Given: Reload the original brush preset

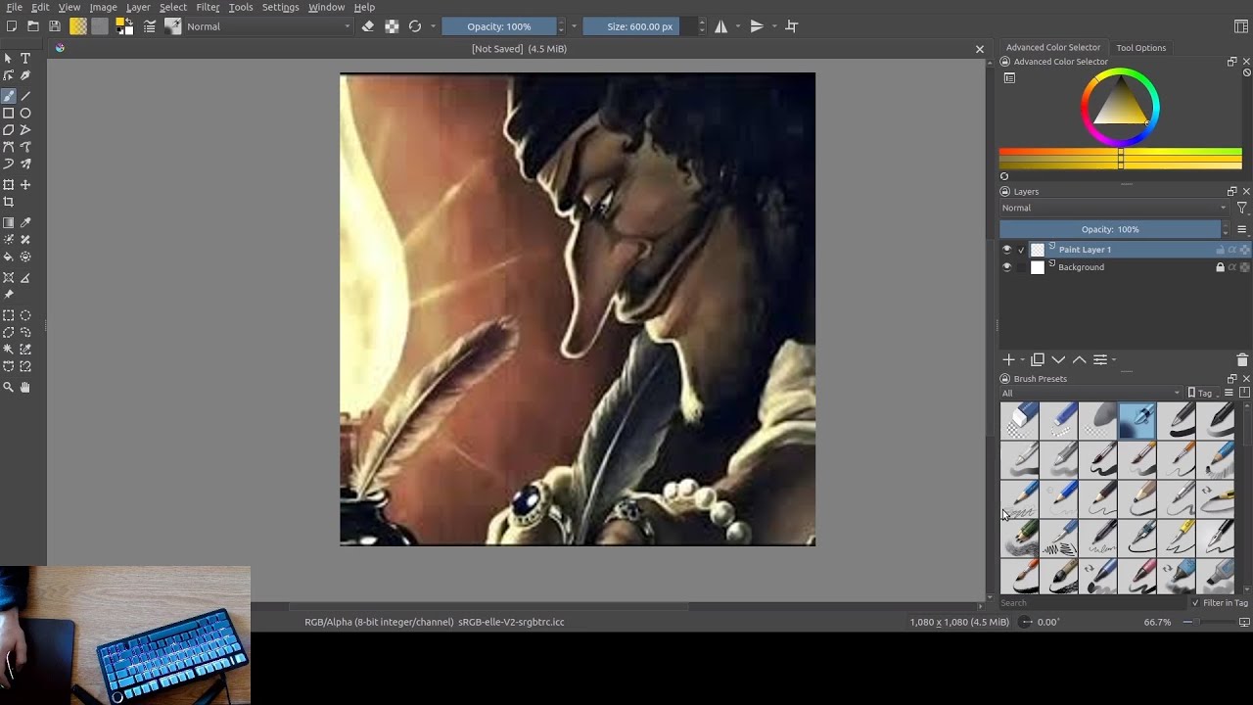Looking at the screenshot, I should (415, 26).
